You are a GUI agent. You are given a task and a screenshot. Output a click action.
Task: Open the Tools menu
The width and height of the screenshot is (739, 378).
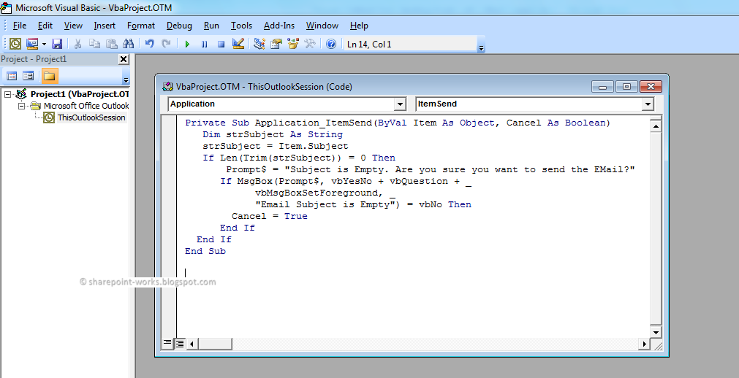(x=241, y=26)
